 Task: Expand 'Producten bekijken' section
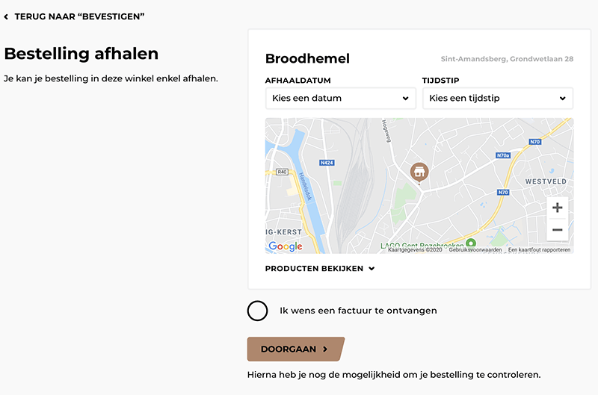[x=320, y=269]
